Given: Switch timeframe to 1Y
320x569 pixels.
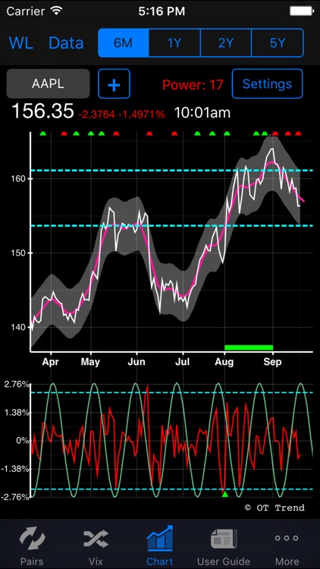Looking at the screenshot, I should point(174,42).
